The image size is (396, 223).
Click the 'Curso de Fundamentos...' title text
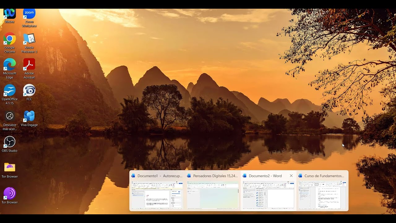coord(324,176)
